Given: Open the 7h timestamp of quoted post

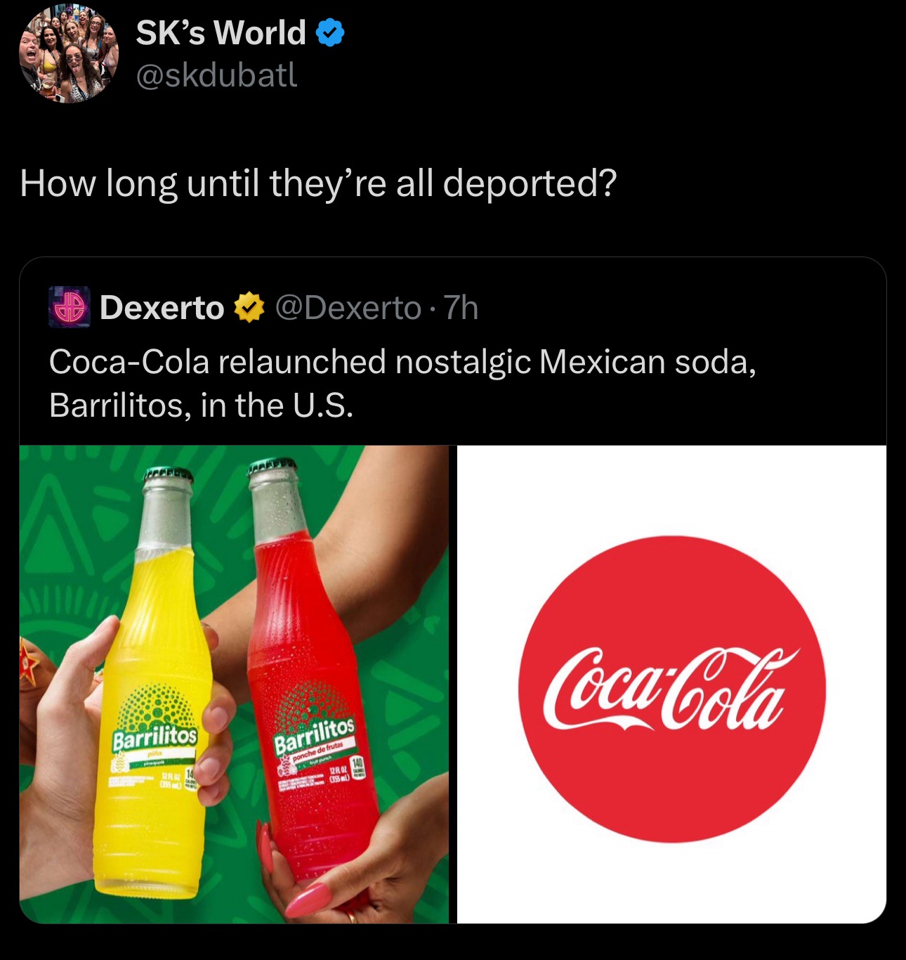Looking at the screenshot, I should click(x=461, y=308).
